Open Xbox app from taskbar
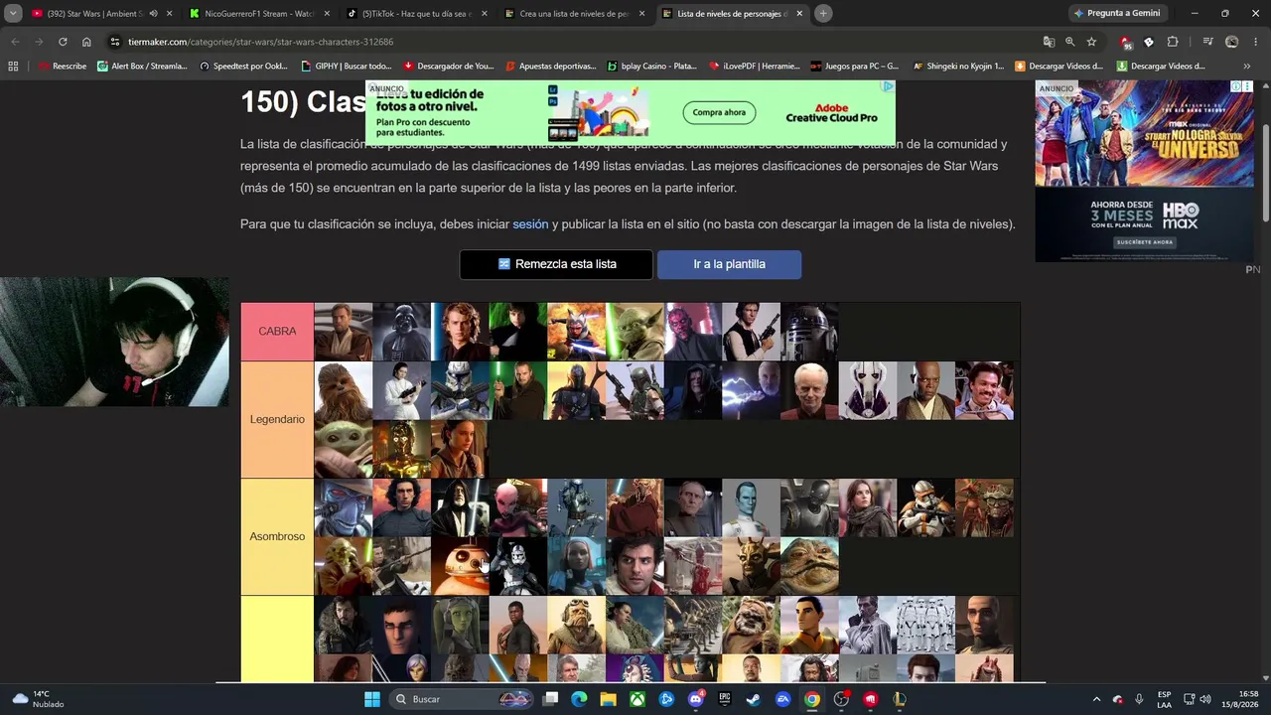The height and width of the screenshot is (715, 1271). click(x=637, y=699)
